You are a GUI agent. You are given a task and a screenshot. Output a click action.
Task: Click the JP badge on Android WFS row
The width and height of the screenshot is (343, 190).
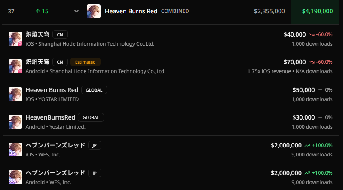point(95,173)
